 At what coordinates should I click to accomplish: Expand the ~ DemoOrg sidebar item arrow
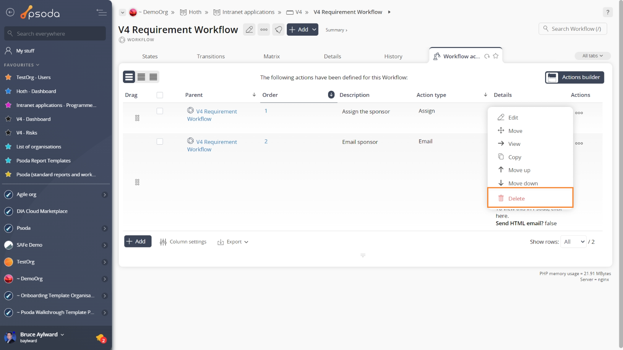105,279
